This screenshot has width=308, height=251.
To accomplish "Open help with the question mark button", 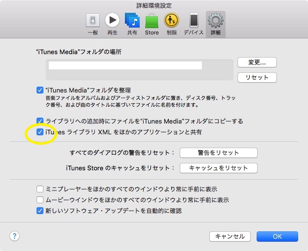I will [x=14, y=236].
